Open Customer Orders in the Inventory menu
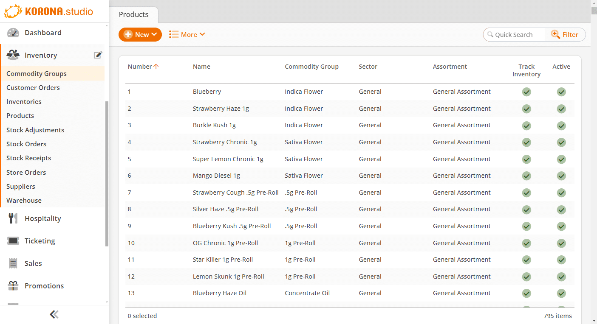This screenshot has height=324, width=597. [x=33, y=87]
